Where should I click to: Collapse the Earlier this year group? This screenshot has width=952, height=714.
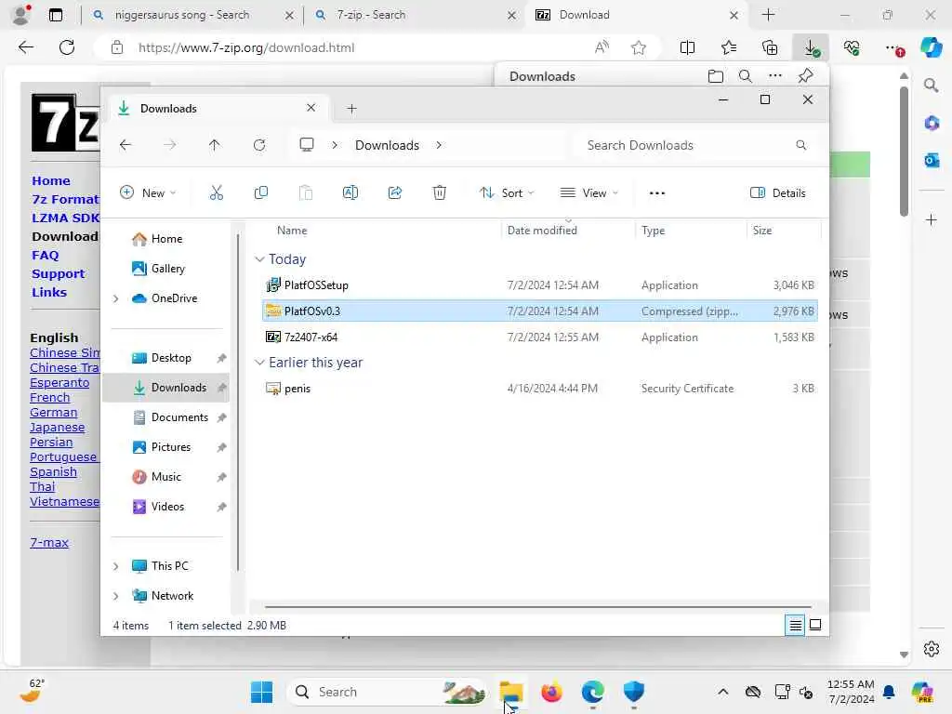(x=259, y=363)
